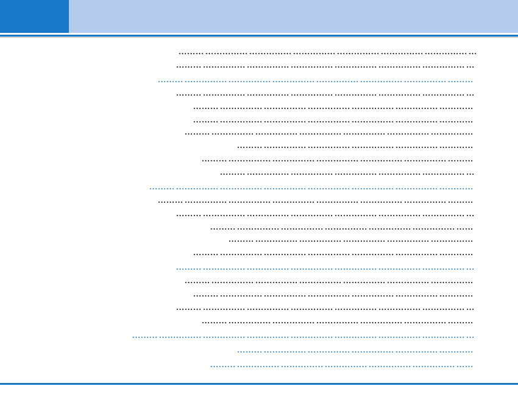The width and height of the screenshot is (518, 414).
Task: Open black dotted line just above third blue entry
Action: [333, 254]
